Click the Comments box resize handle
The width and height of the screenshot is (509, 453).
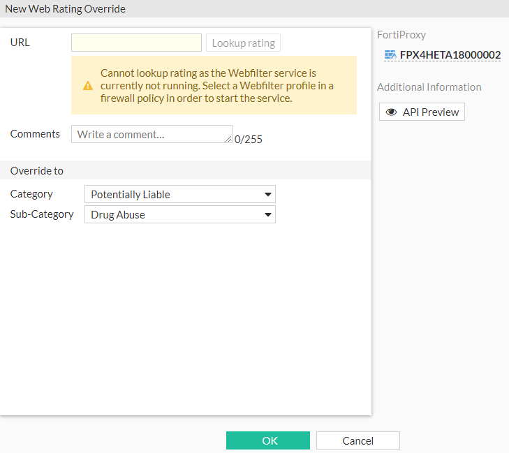tap(229, 140)
